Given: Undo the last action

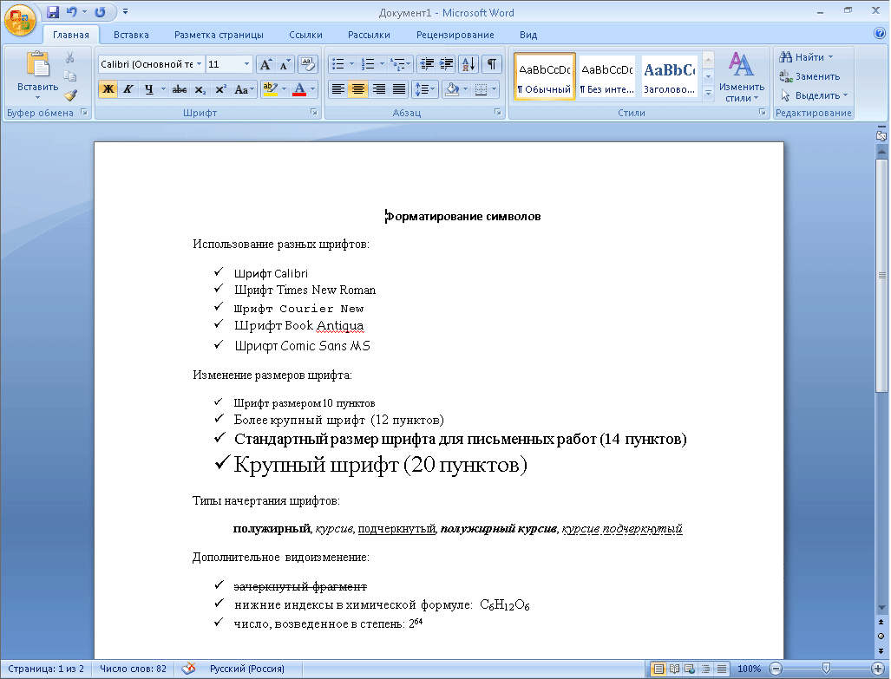Looking at the screenshot, I should click(x=72, y=12).
